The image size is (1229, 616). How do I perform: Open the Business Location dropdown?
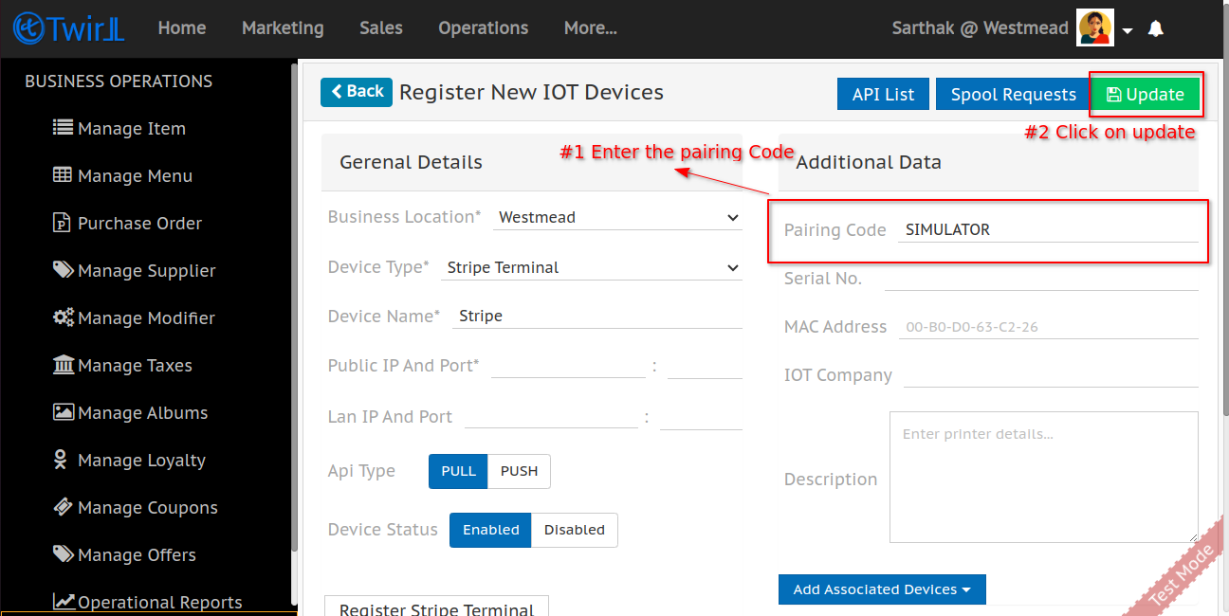pos(618,217)
